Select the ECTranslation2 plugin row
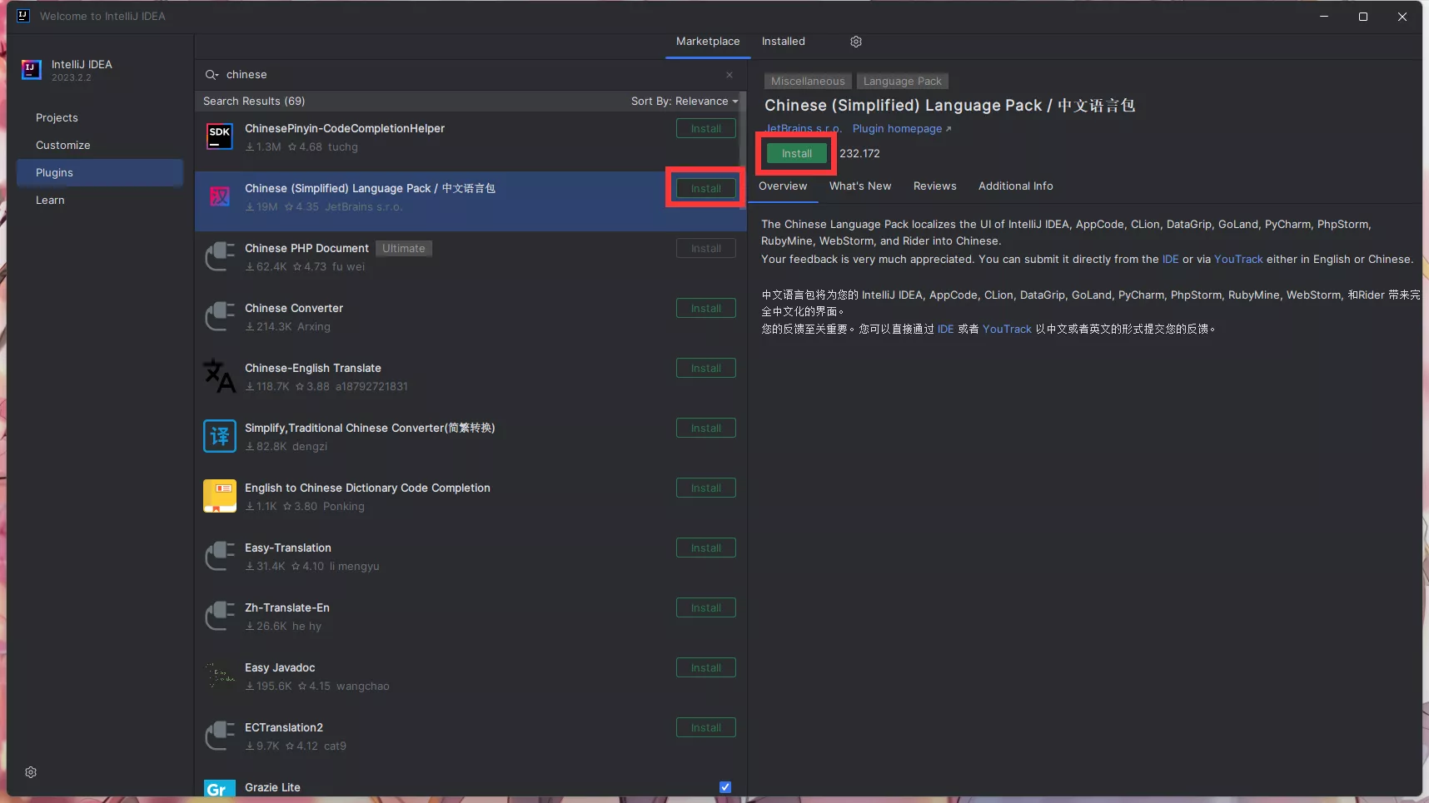1429x803 pixels. point(471,741)
